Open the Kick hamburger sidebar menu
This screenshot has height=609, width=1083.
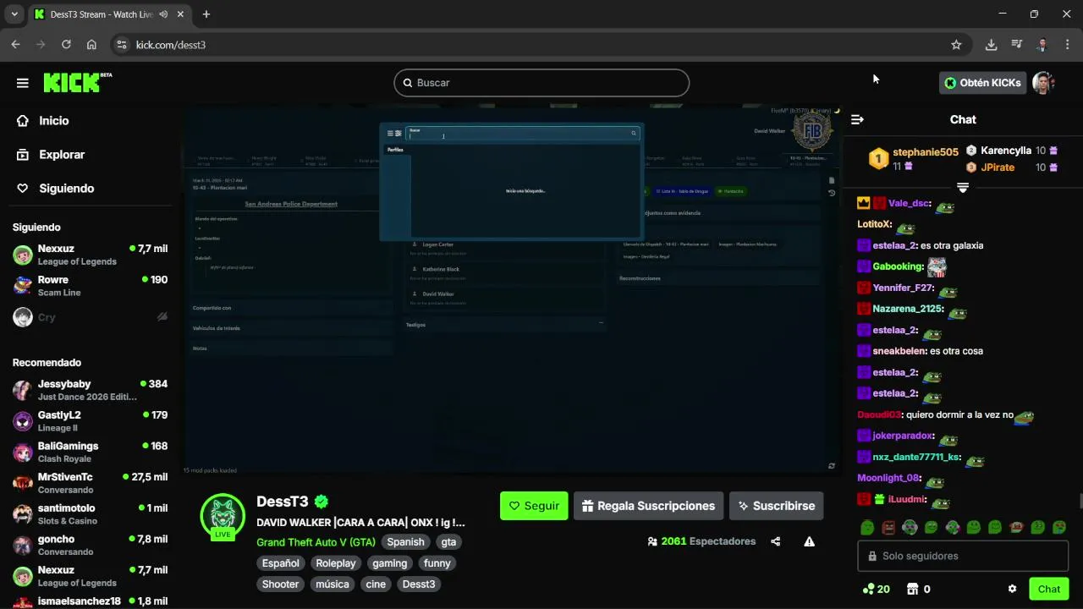[23, 83]
